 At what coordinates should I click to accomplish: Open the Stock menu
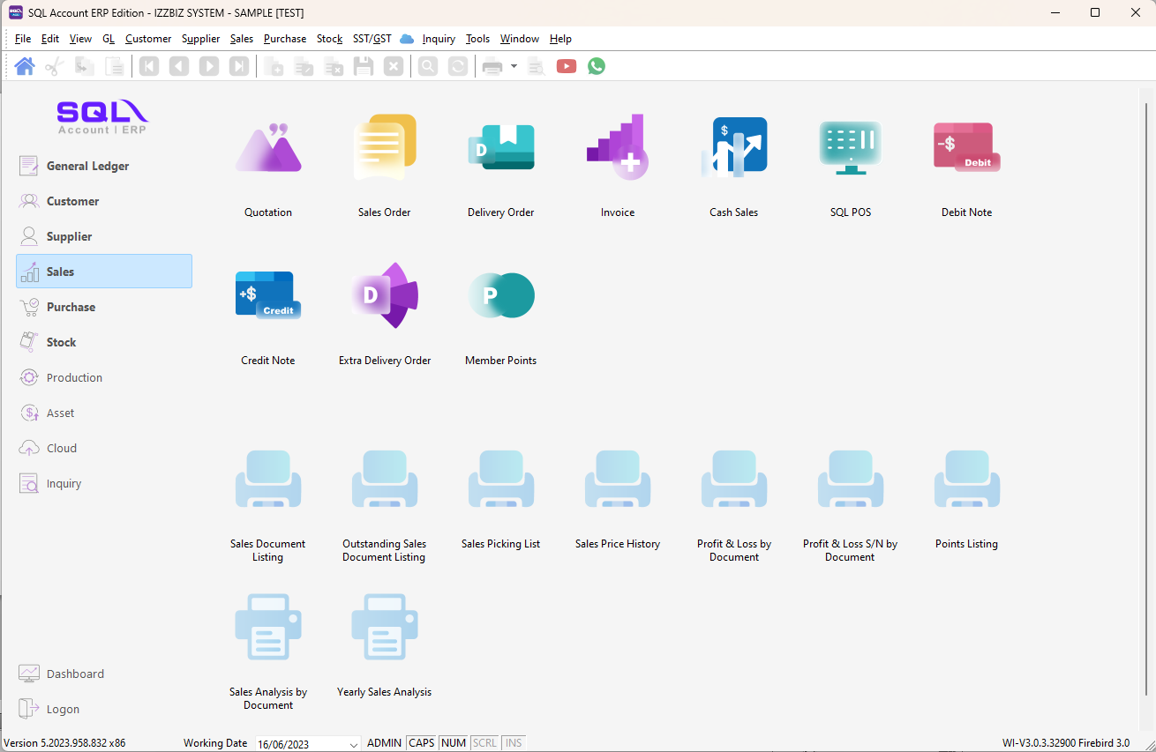tap(329, 39)
